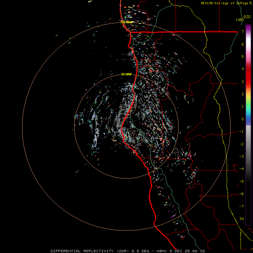This screenshot has height=253, width=253.
Task: Click the -5 value on the scale
Action: [241, 181]
